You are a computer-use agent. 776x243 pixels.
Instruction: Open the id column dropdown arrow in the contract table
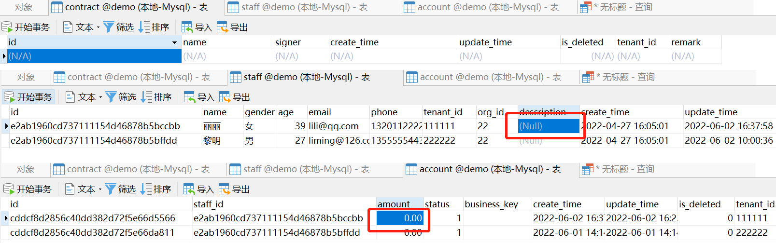tap(174, 42)
